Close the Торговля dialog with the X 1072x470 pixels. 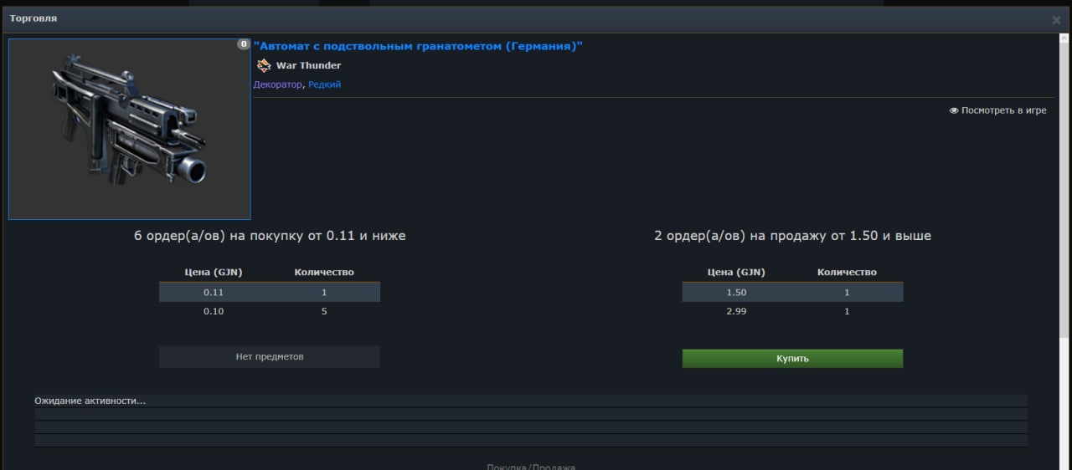pyautogui.click(x=1056, y=19)
